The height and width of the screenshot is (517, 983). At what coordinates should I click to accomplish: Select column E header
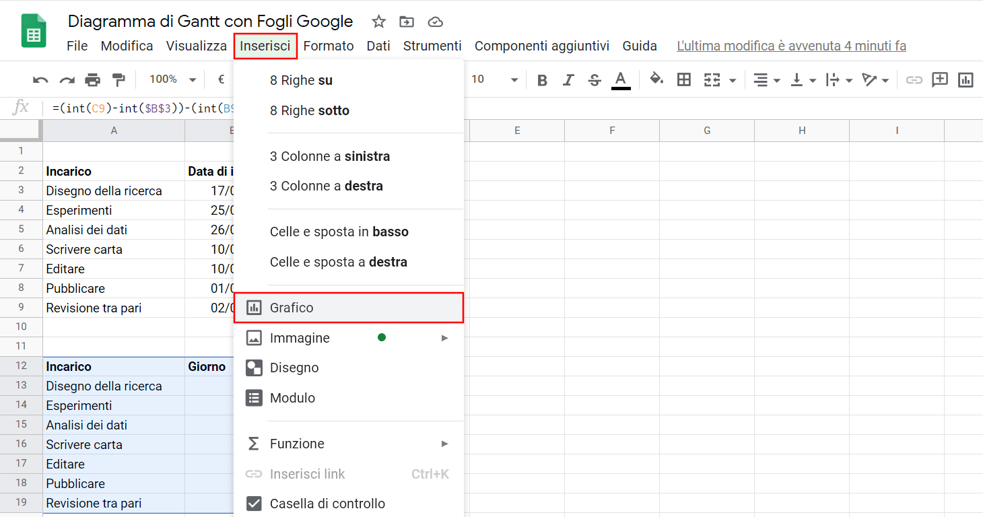pyautogui.click(x=517, y=131)
